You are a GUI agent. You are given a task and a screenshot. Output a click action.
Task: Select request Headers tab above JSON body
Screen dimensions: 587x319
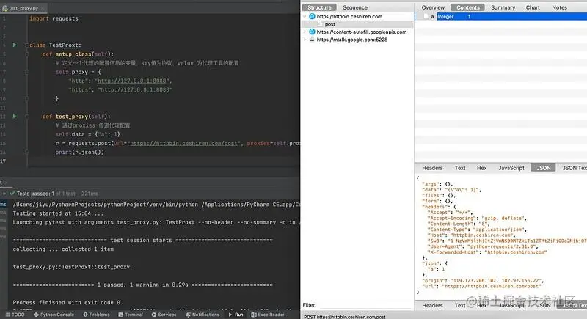coord(432,168)
